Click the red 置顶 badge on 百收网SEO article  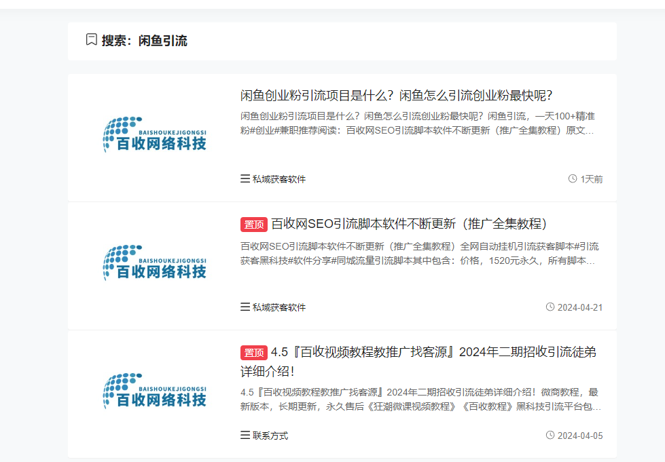pyautogui.click(x=253, y=225)
